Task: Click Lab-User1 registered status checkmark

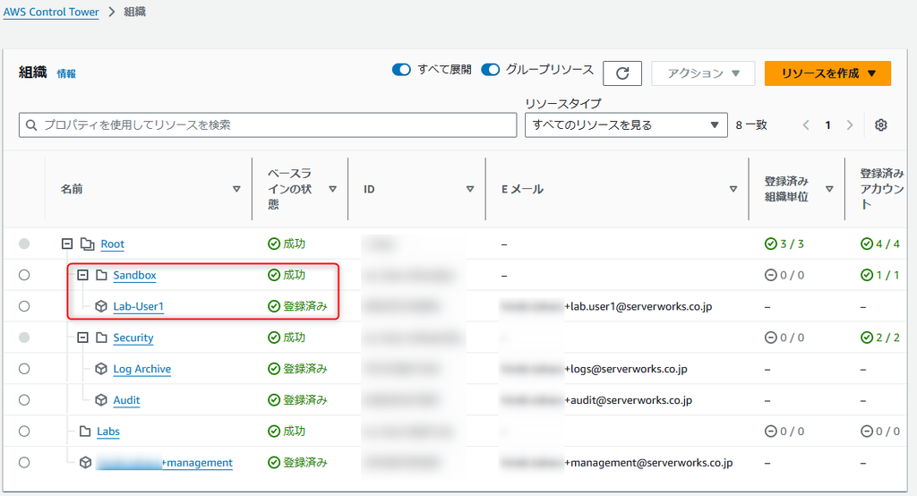Action: pyautogui.click(x=274, y=306)
